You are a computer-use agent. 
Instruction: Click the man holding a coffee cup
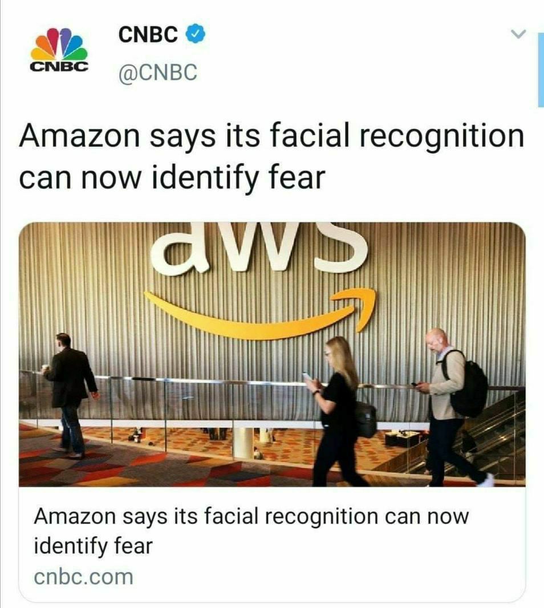point(71,395)
